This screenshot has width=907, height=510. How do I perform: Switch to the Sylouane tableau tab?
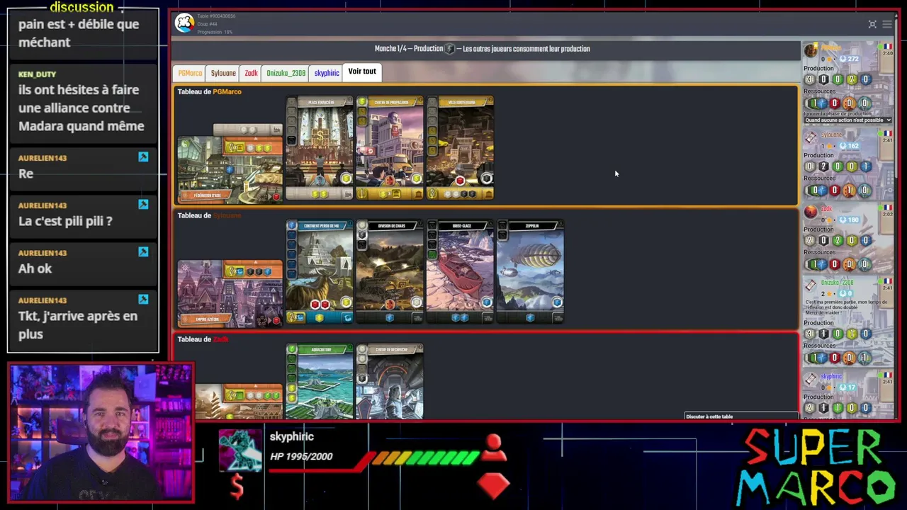click(x=223, y=73)
